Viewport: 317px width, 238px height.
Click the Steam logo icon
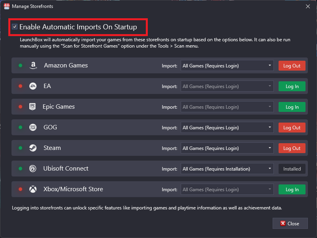coord(33,148)
